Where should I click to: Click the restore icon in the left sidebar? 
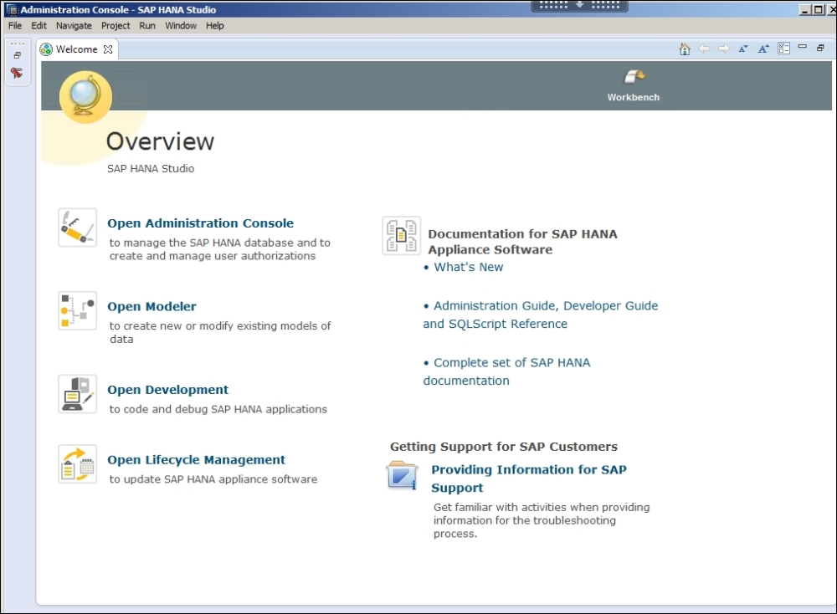17,55
